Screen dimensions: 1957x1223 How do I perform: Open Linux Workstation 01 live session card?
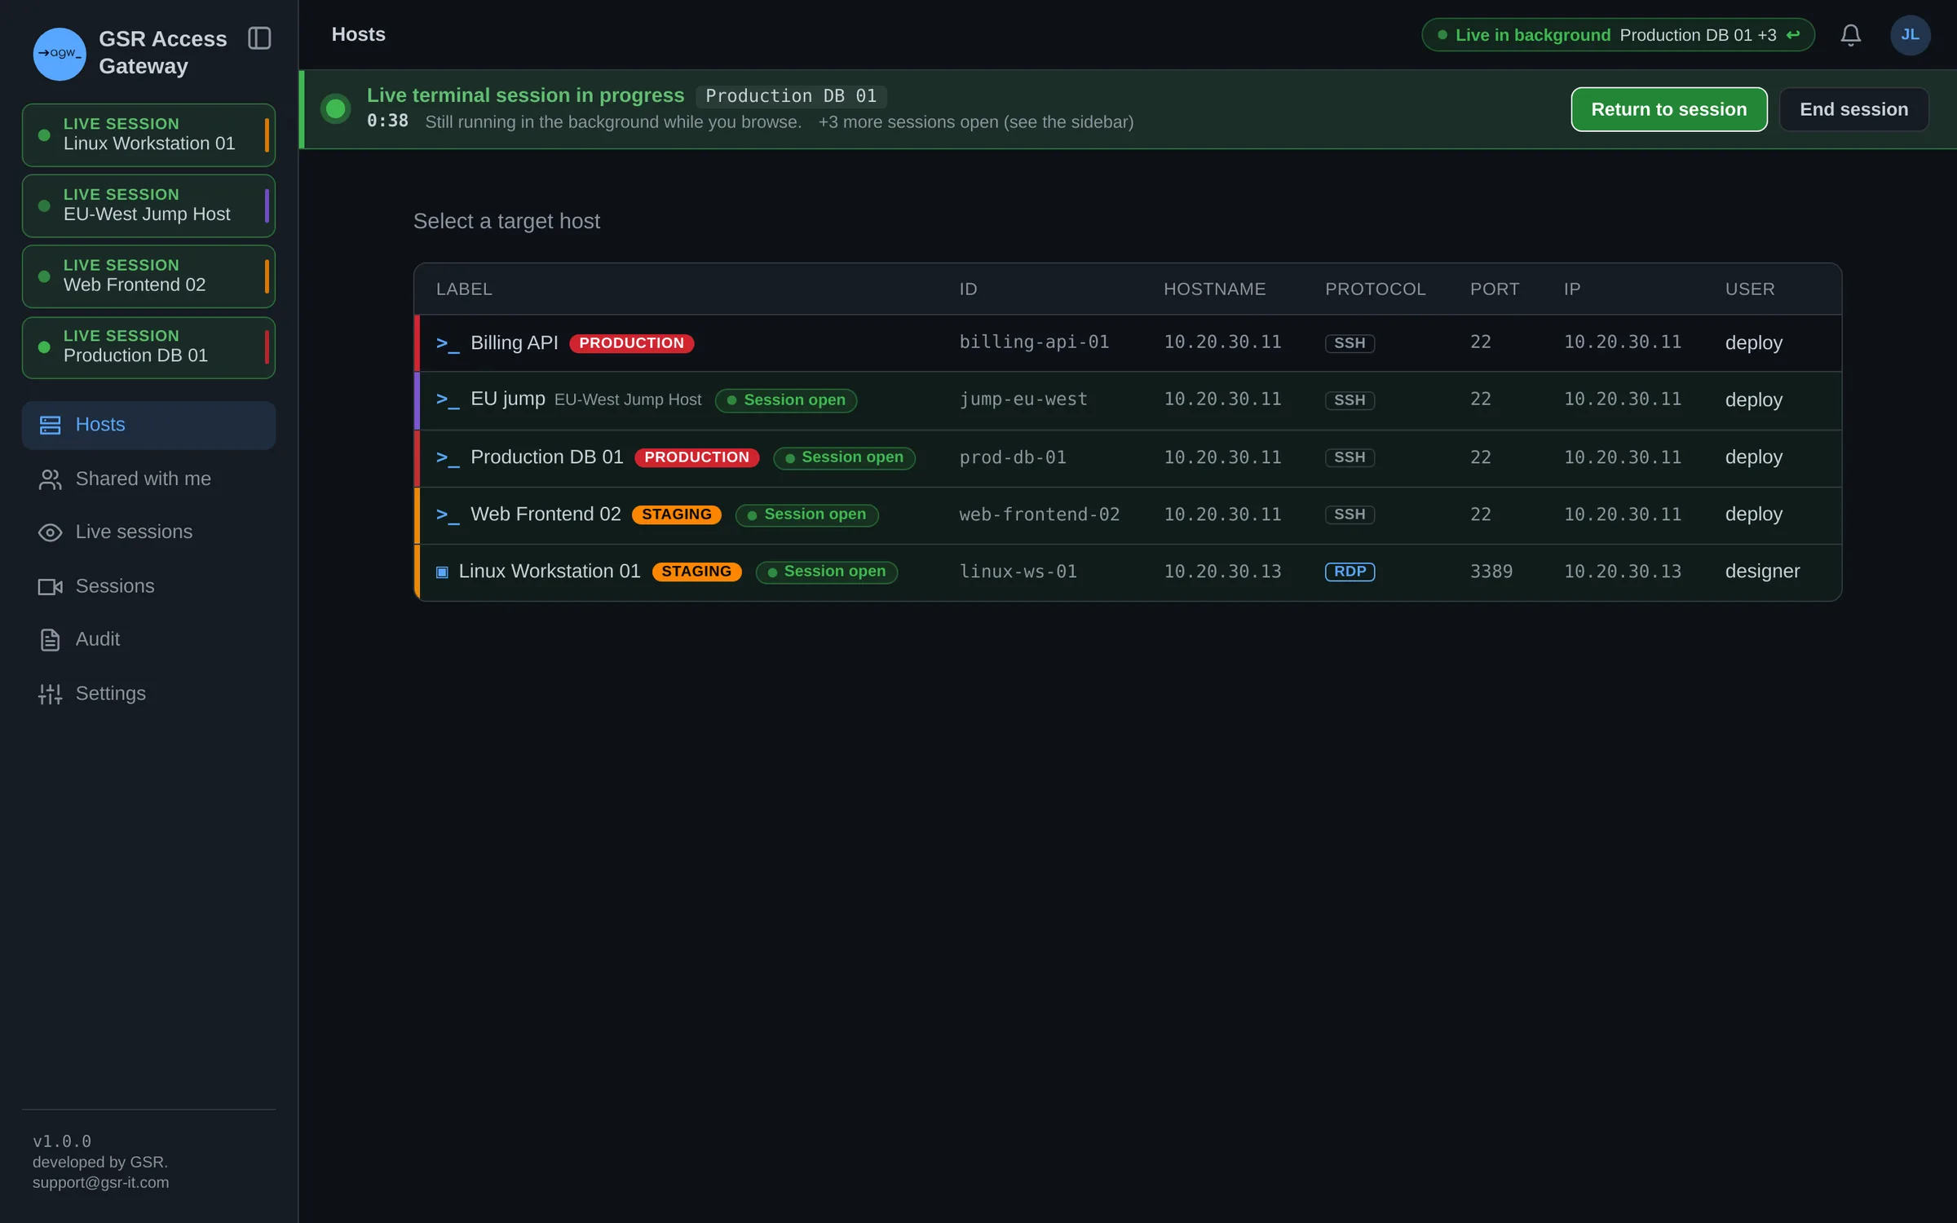point(148,135)
